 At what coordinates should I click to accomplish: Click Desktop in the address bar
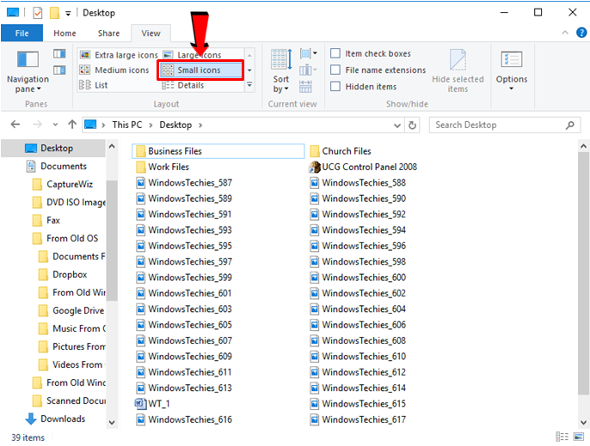pos(175,125)
